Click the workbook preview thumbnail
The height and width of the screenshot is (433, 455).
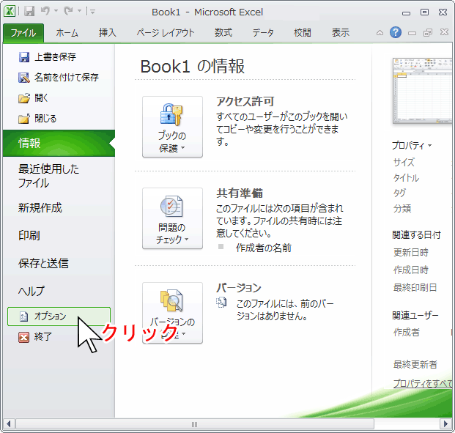423,91
